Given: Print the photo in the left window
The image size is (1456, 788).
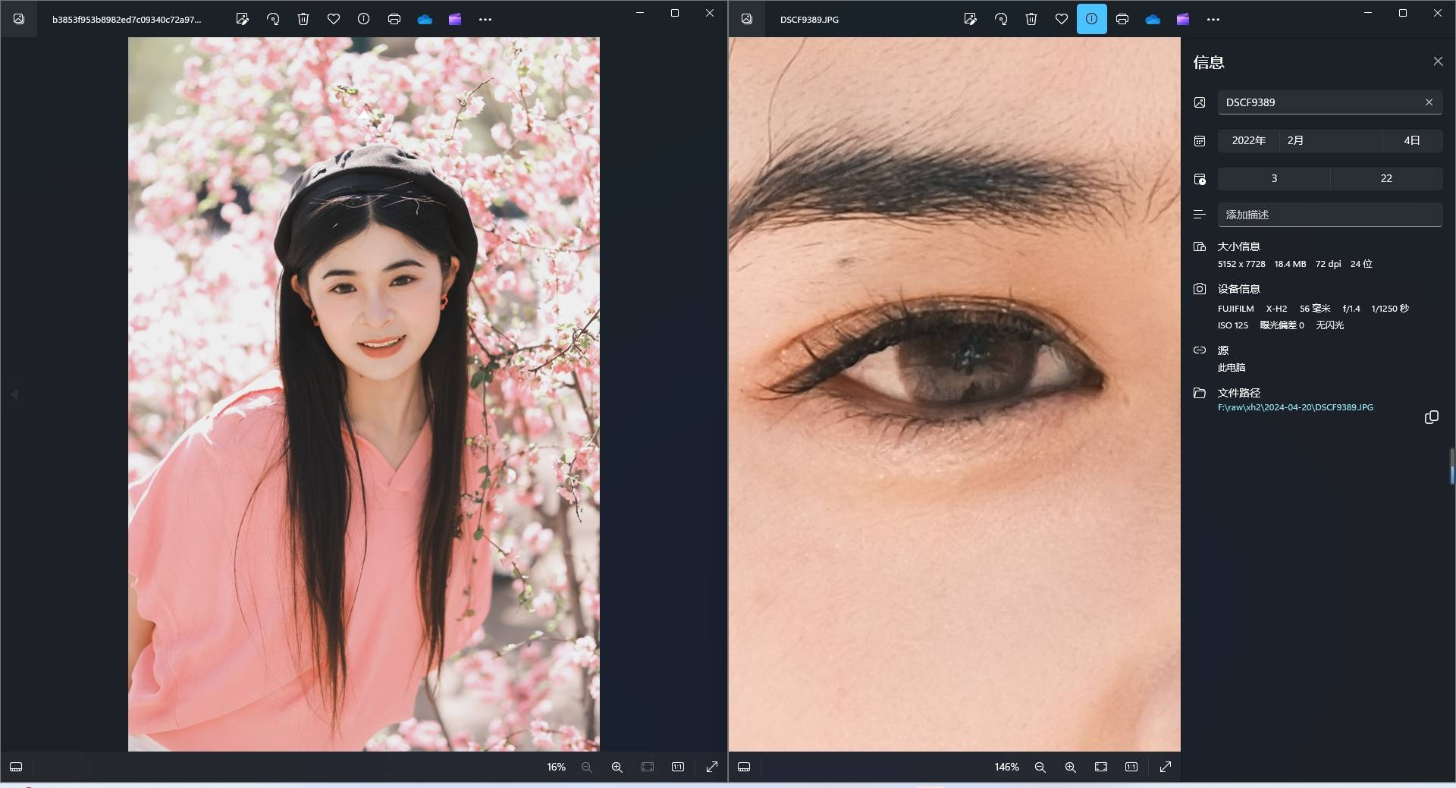Looking at the screenshot, I should tap(394, 19).
